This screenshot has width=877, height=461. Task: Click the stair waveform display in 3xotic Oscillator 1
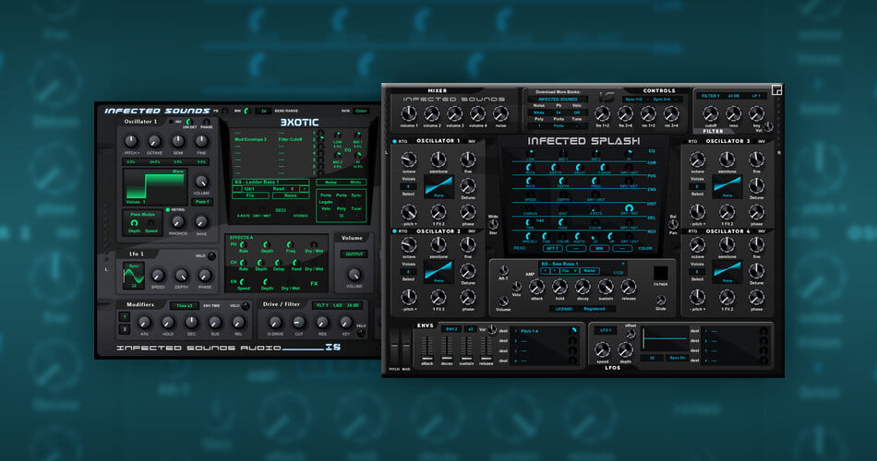click(155, 188)
